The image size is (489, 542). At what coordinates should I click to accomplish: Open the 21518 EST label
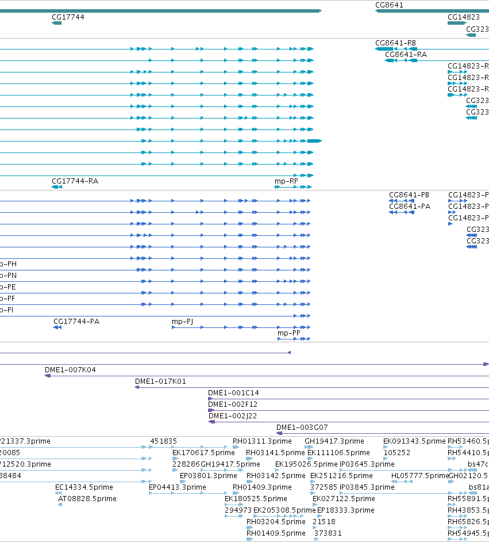coord(324,522)
